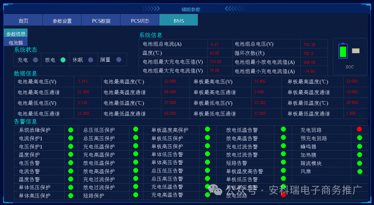The height and width of the screenshot is (205, 374).
Task: Click the 电池最低电压(V) value 3.336
Action: 83,102
